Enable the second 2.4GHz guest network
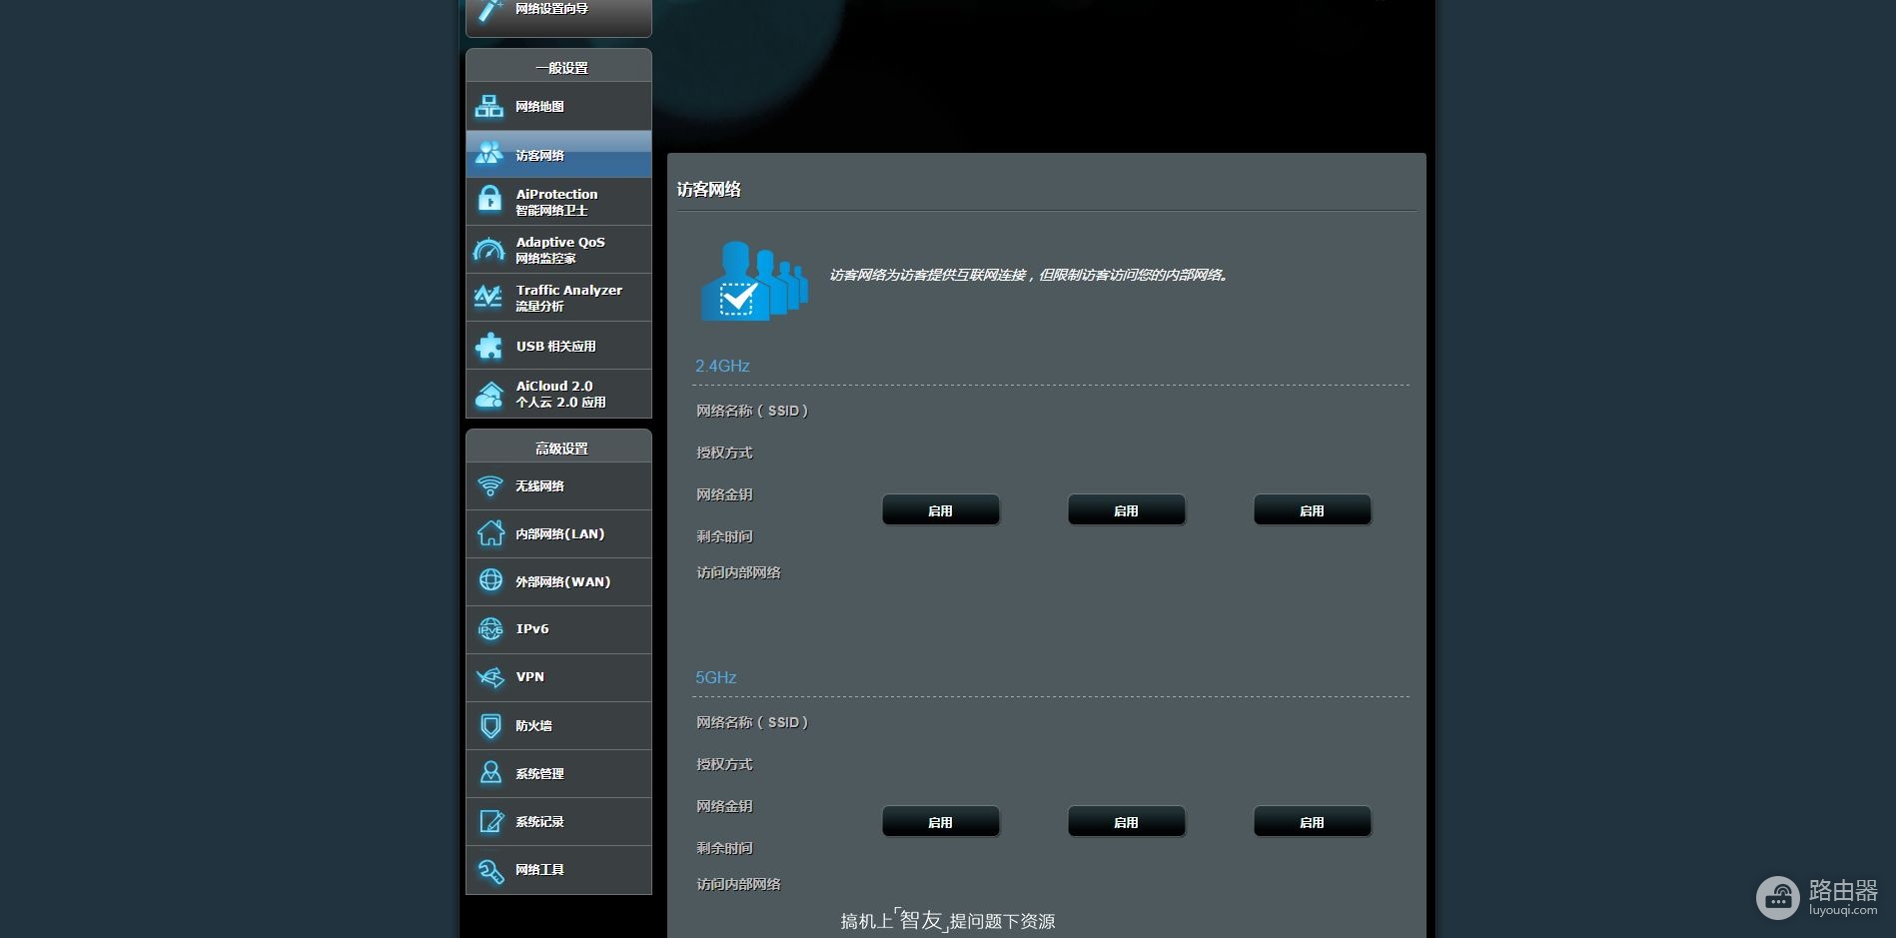 [x=1127, y=510]
